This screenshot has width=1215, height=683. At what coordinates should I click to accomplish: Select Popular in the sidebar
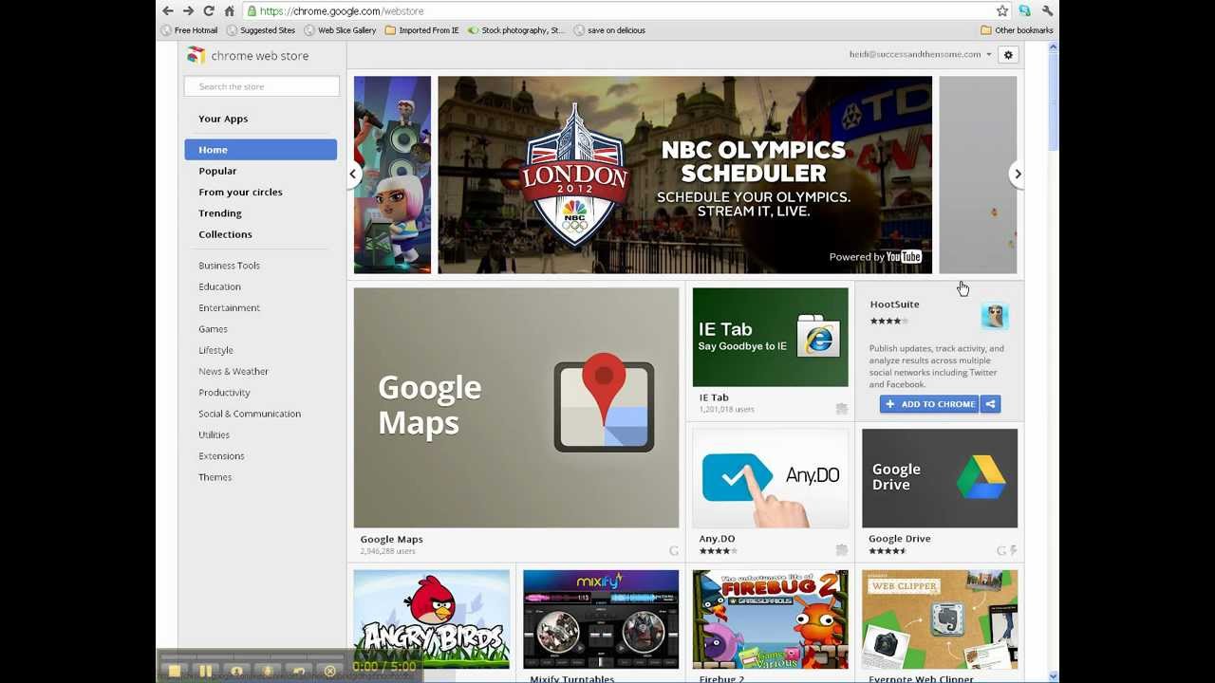[x=217, y=171]
